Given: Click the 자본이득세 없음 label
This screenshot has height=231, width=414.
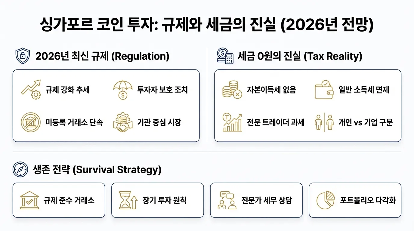Looking at the screenshot, I should tap(271, 90).
